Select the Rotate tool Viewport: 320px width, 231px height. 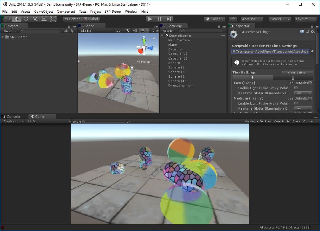[26, 19]
